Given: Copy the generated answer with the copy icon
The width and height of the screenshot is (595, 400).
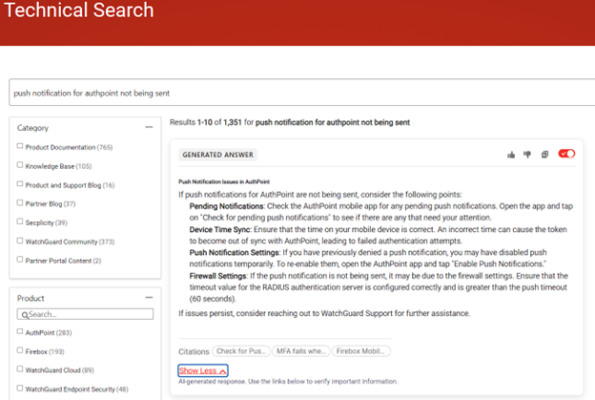Looking at the screenshot, I should tap(544, 155).
